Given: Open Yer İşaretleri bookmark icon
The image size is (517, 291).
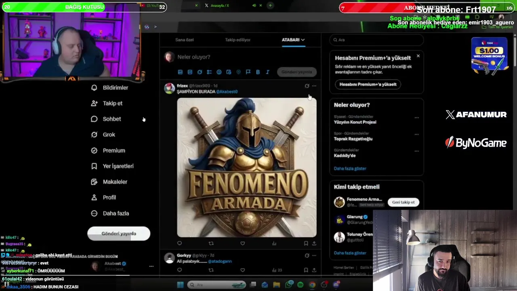Looking at the screenshot, I should click(94, 166).
